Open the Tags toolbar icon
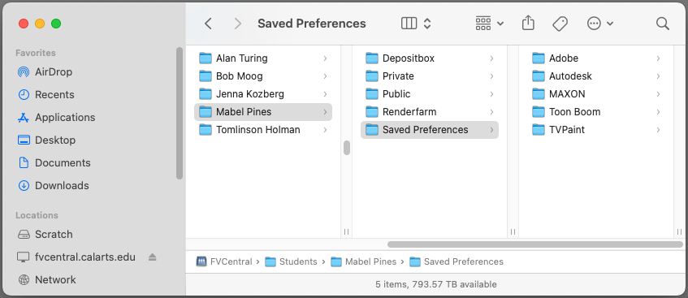688x298 pixels. (x=560, y=24)
